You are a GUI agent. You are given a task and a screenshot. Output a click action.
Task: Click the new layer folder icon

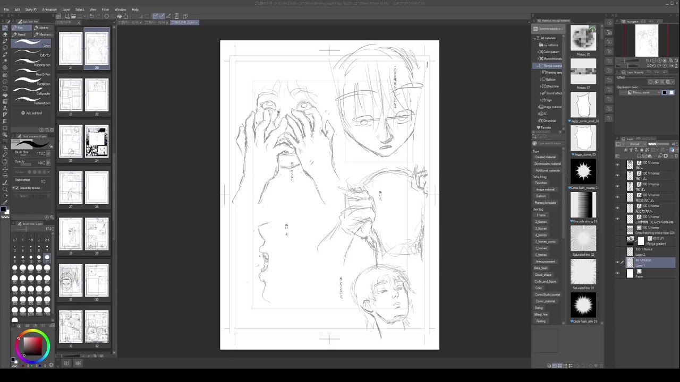click(649, 156)
